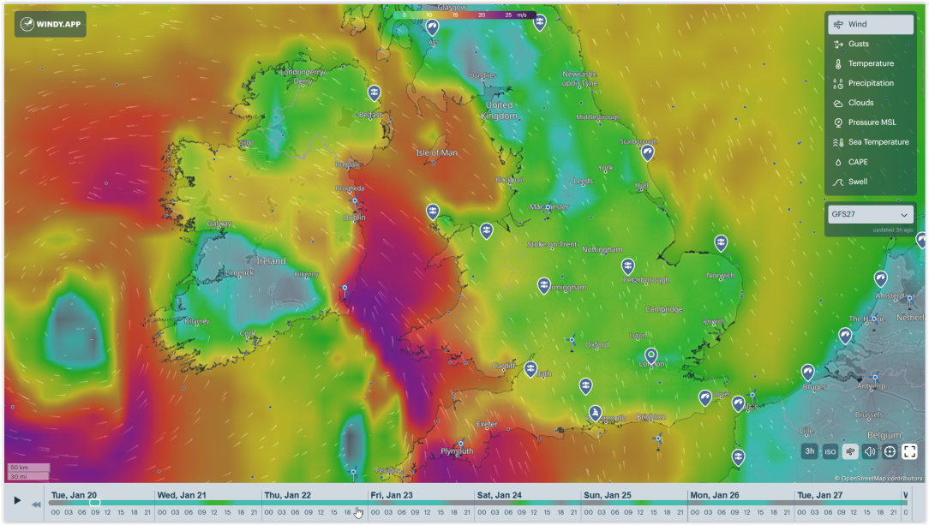Open the CAPE layer
The image size is (929, 525).
(x=870, y=162)
